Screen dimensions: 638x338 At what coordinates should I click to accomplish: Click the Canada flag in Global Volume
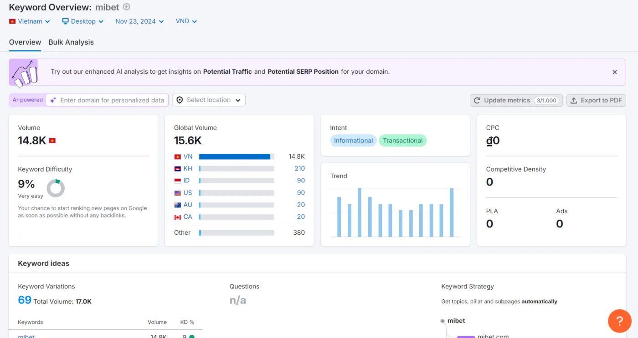(178, 217)
